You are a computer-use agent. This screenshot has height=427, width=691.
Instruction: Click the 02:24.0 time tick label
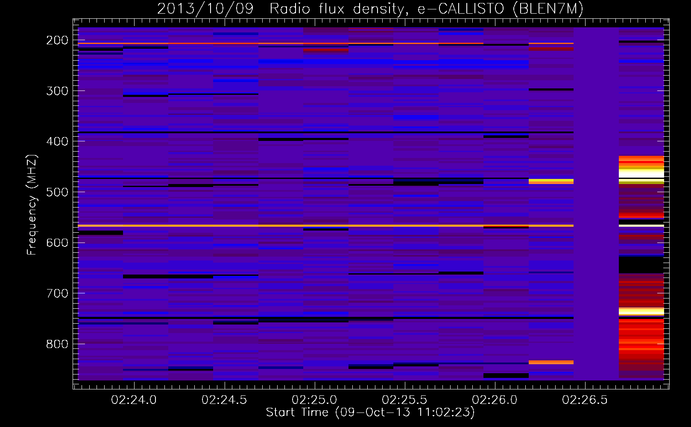134,400
